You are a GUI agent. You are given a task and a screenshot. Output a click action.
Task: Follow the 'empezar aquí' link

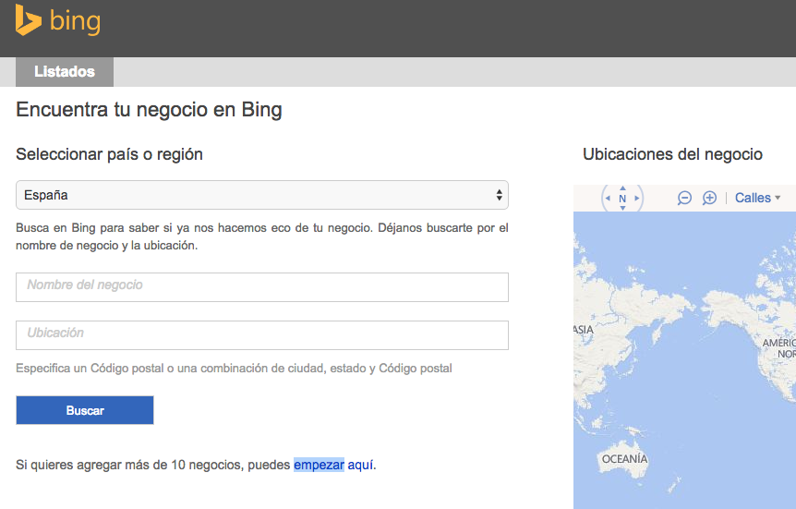(x=334, y=465)
